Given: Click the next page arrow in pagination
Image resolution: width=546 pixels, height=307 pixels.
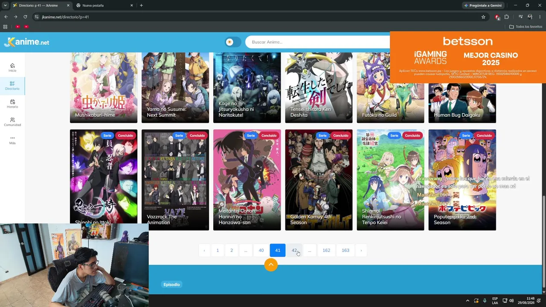Looking at the screenshot, I should click(x=361, y=250).
